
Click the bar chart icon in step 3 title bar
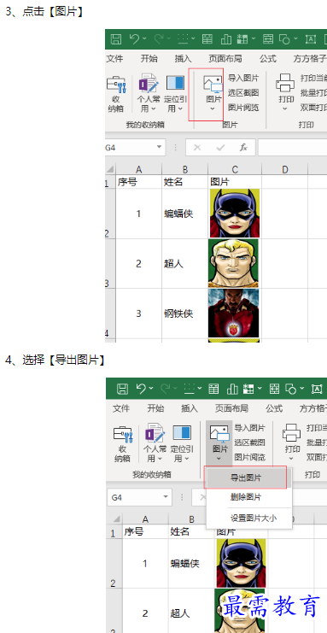click(x=226, y=39)
